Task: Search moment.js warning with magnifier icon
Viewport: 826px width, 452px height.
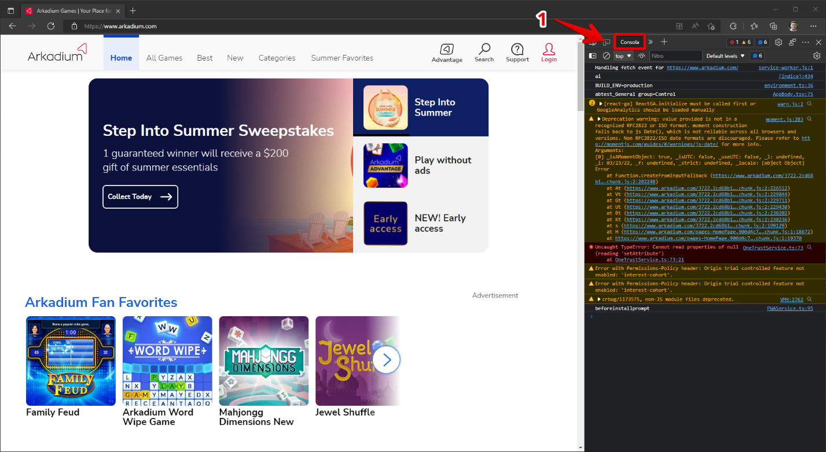Action: point(810,119)
